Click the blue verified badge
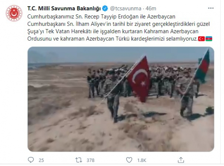Image resolution: width=224 pixels, height=166 pixels. coord(105,8)
